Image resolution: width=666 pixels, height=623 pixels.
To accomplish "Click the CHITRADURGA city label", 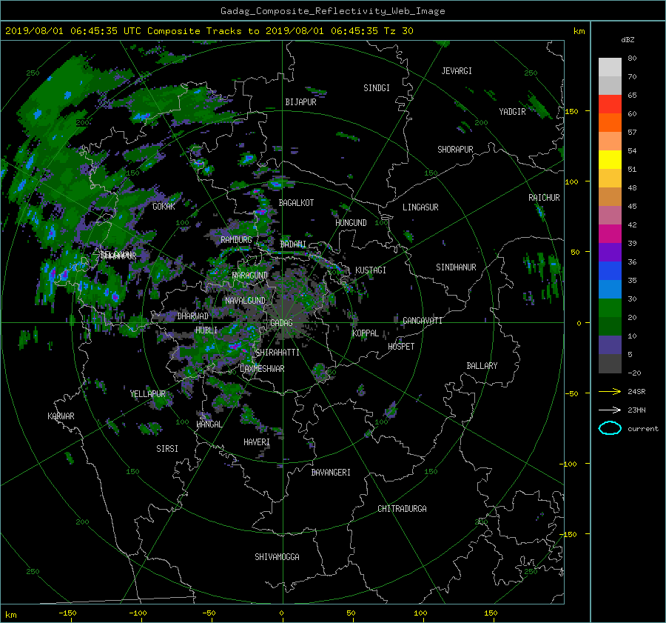I will click(402, 509).
